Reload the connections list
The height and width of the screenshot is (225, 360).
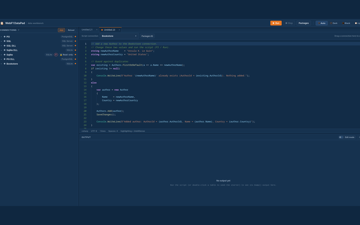[71, 30]
